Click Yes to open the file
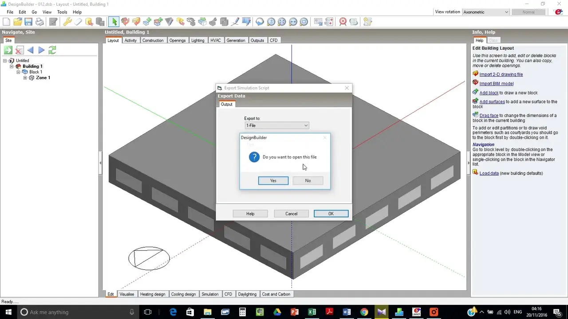 273,181
